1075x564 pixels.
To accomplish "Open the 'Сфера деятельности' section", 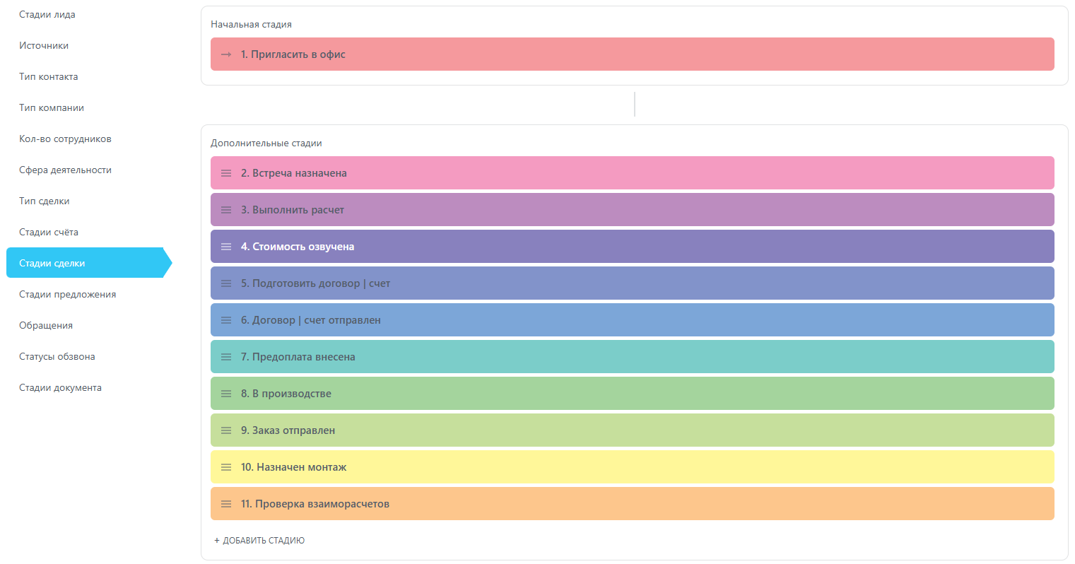I will pyautogui.click(x=66, y=170).
